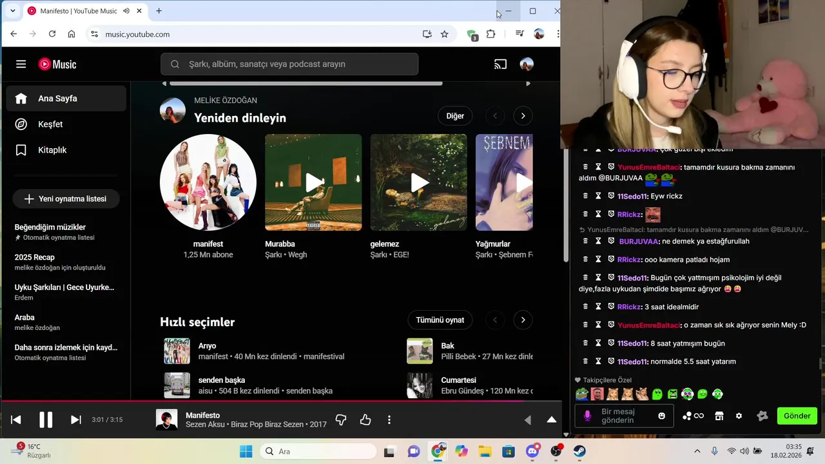Toggle chat voice microphone icon

click(587, 416)
